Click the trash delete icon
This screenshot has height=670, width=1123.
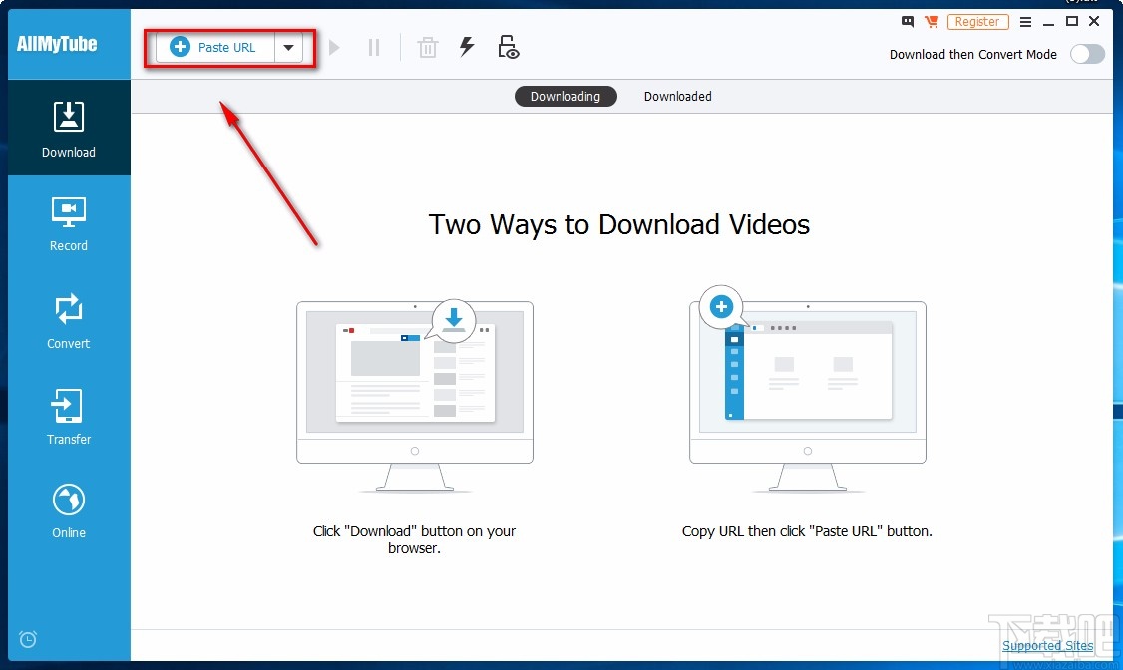(428, 48)
